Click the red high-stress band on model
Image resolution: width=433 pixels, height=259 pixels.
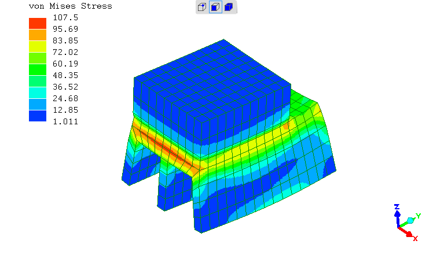pyautogui.click(x=168, y=148)
